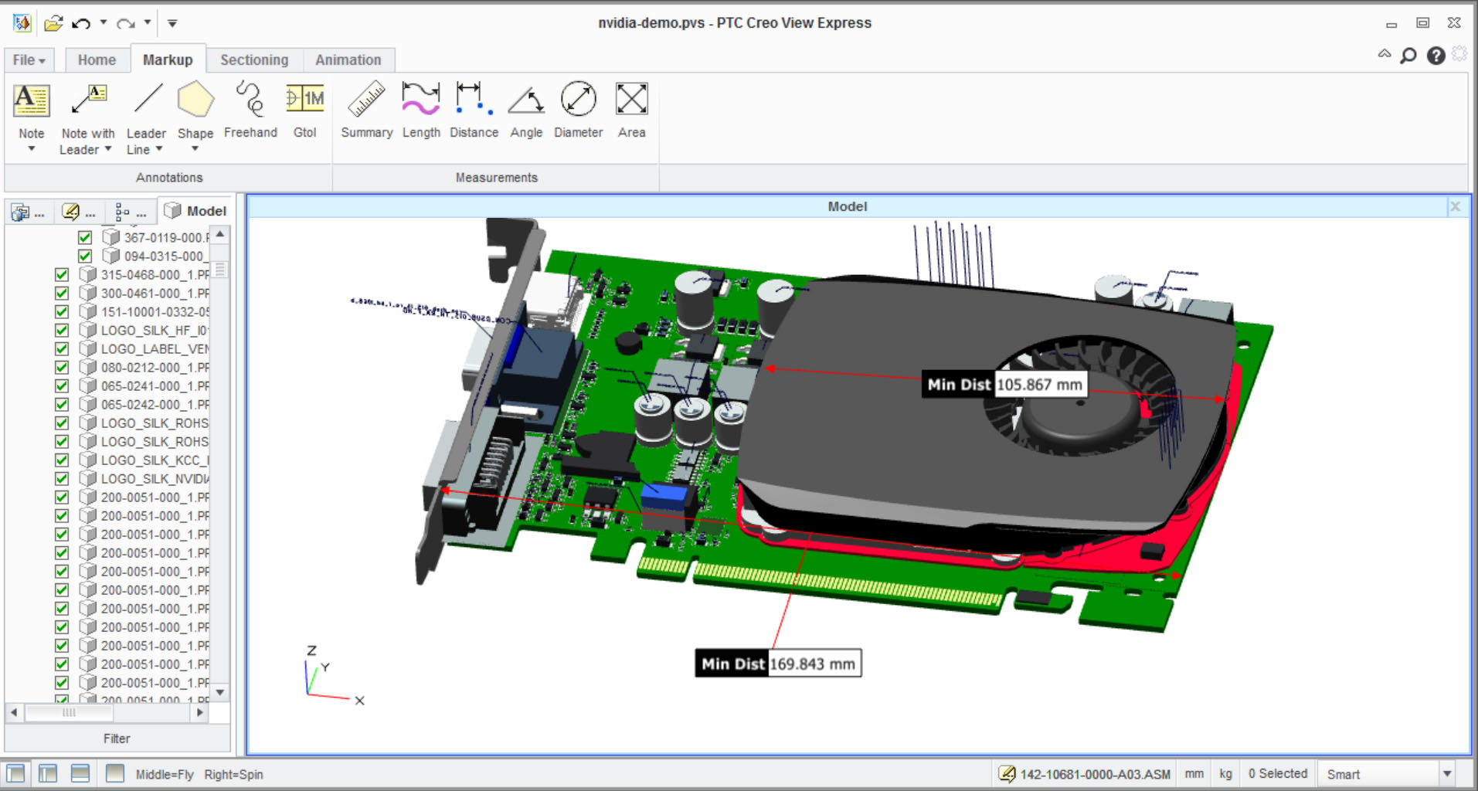Select the Distance measurement tool
This screenshot has width=1478, height=791.
[474, 110]
